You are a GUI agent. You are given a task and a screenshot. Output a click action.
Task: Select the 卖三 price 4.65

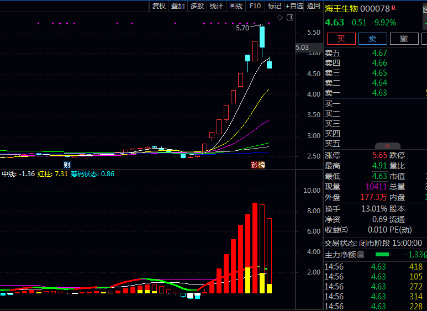pyautogui.click(x=379, y=73)
